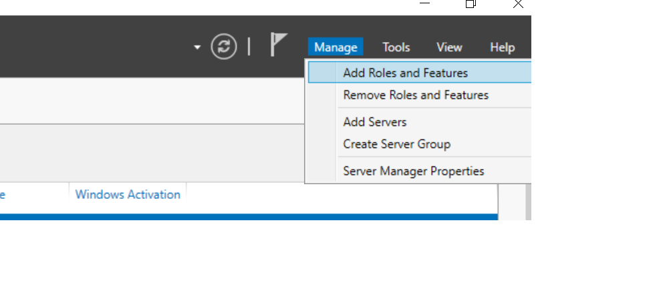Open the Notifications flag
Viewport: 665px width, 293px height.
pos(279,45)
